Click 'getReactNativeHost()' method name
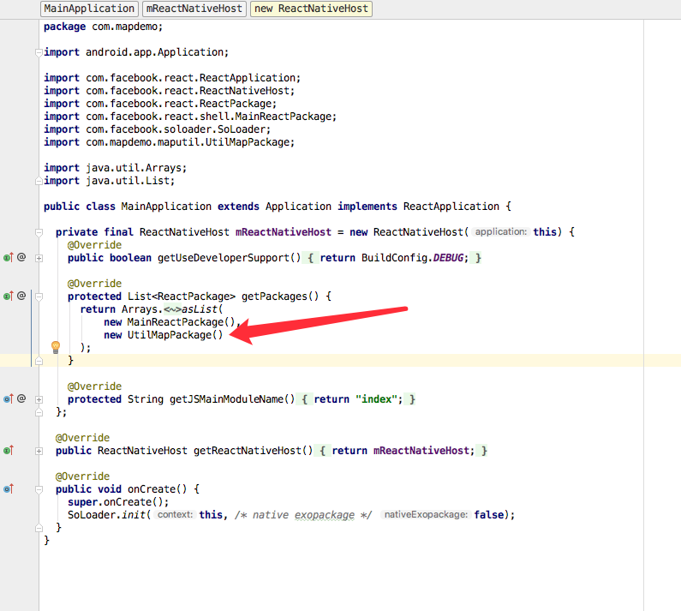Image resolution: width=681 pixels, height=611 pixels. point(253,451)
